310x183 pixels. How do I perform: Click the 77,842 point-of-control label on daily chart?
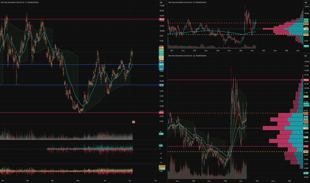pyautogui.click(x=306, y=128)
